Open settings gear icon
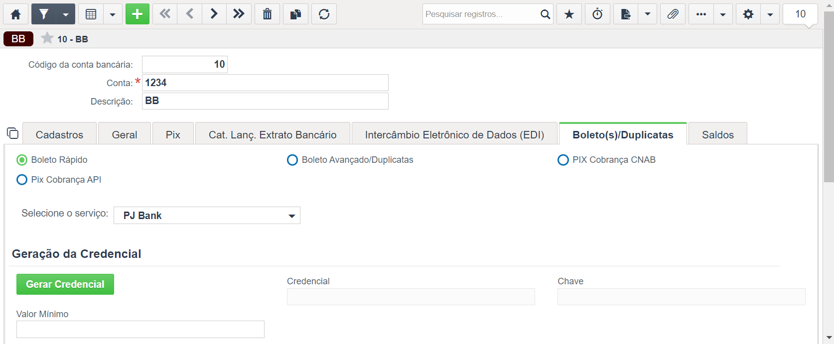Screen dimensions: 834x350 click(x=748, y=14)
